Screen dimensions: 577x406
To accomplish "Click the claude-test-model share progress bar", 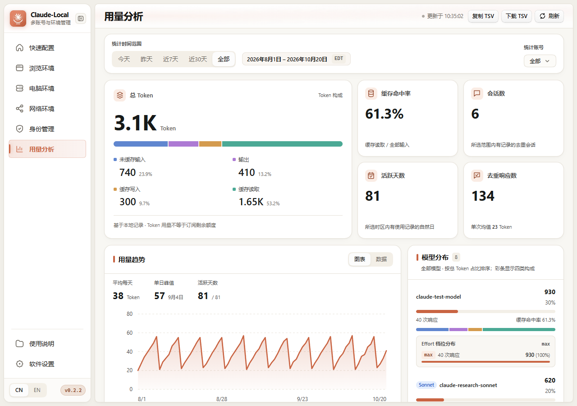I will [x=486, y=311].
